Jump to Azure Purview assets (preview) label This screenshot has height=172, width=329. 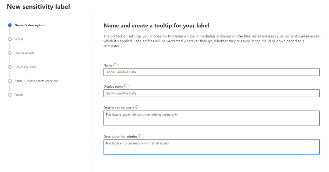pyautogui.click(x=36, y=81)
